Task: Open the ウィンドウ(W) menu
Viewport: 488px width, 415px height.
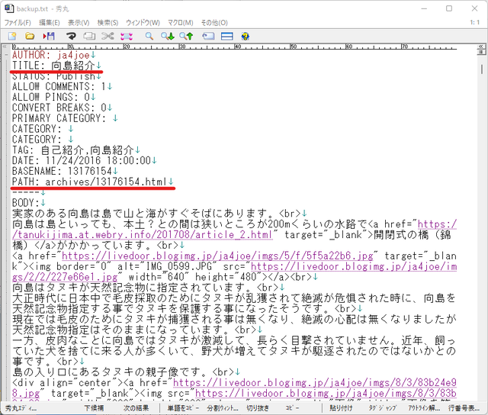Action: pyautogui.click(x=143, y=23)
